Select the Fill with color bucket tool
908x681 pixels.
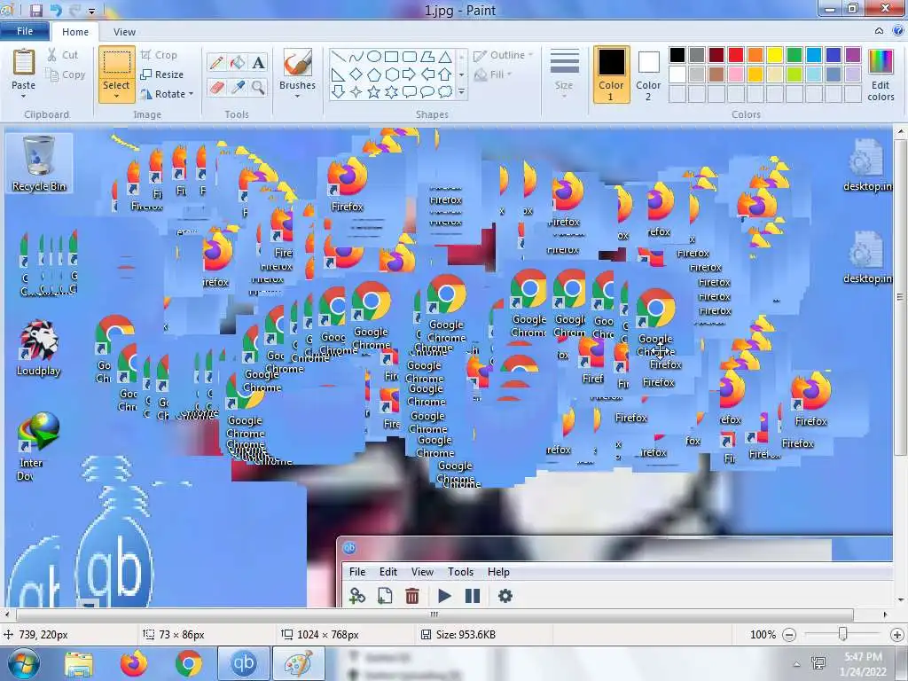[x=238, y=62]
